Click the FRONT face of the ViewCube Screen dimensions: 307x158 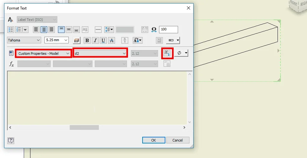click(293, 4)
